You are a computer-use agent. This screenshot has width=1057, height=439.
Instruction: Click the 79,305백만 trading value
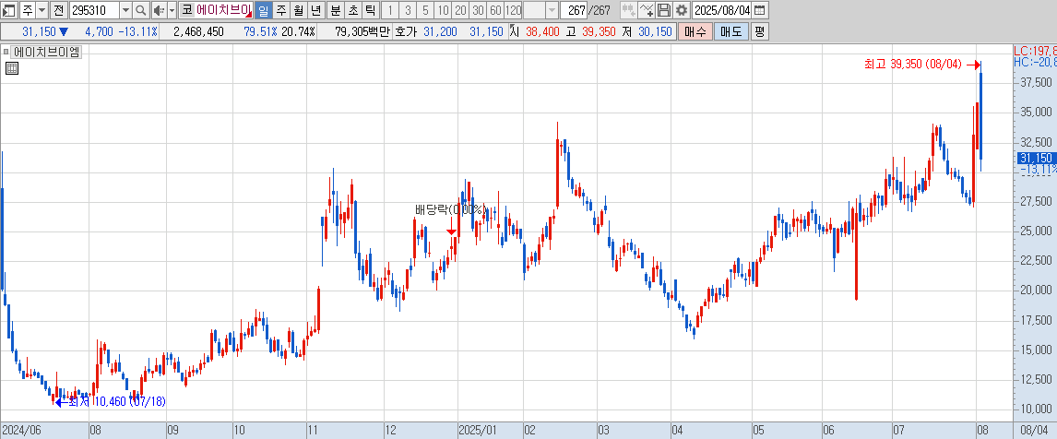click(362, 31)
